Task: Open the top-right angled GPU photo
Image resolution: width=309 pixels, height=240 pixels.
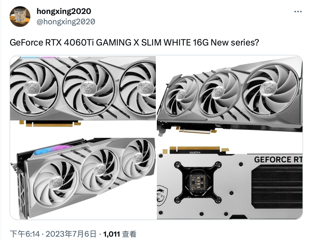Action: [230, 96]
